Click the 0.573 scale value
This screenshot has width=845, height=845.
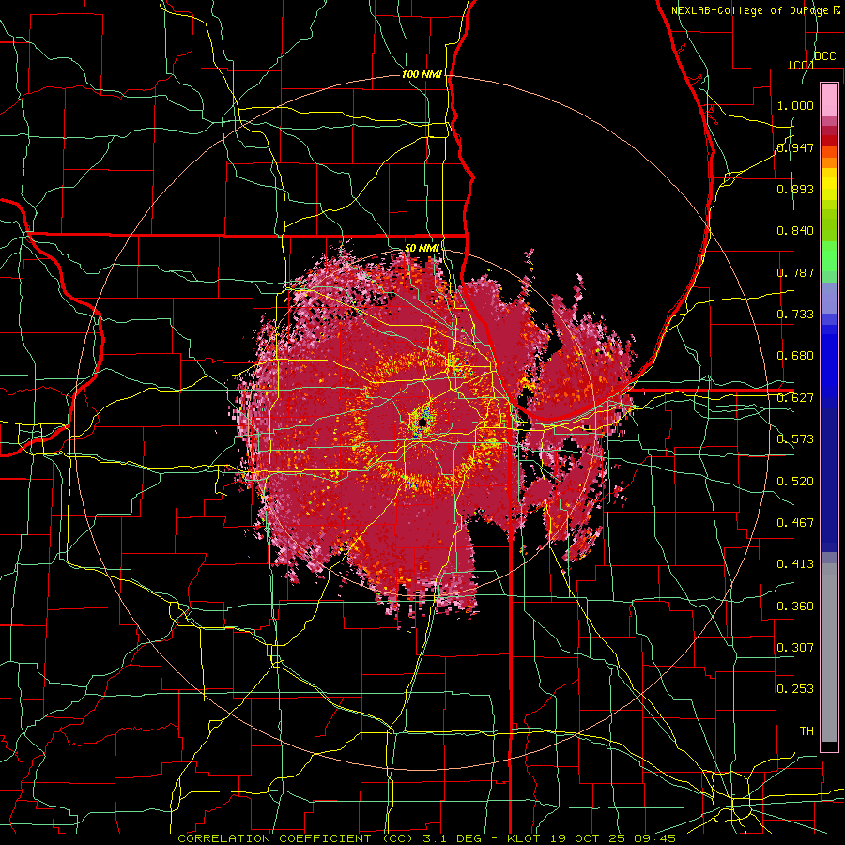795,439
